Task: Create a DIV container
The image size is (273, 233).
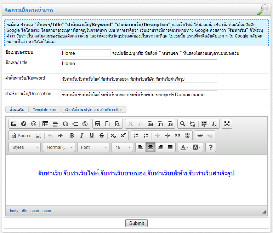Action: (187, 135)
